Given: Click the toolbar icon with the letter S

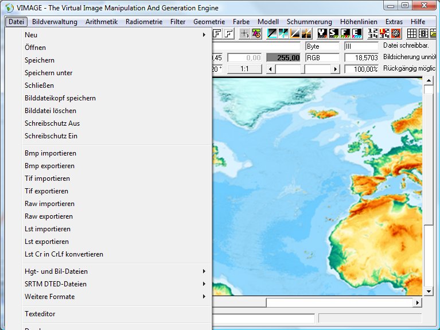Looking at the screenshot, I should pyautogui.click(x=333, y=33).
